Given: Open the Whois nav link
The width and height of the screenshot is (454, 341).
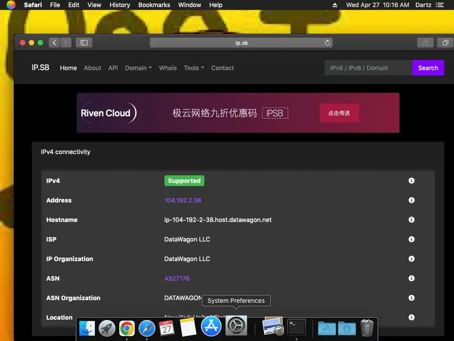Looking at the screenshot, I should [x=168, y=68].
